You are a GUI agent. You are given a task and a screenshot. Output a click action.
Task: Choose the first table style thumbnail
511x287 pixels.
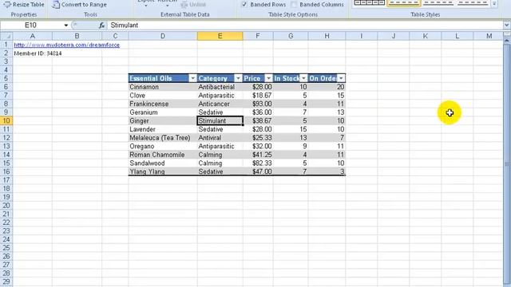pos(369,3)
